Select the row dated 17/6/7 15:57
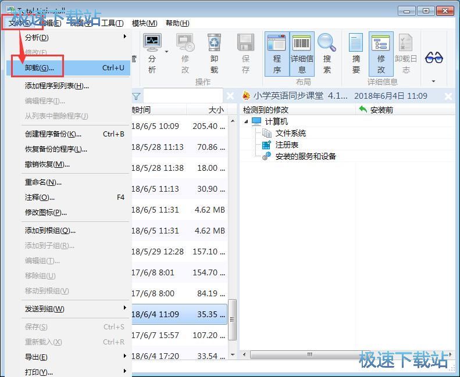The width and height of the screenshot is (460, 377). tap(180, 335)
